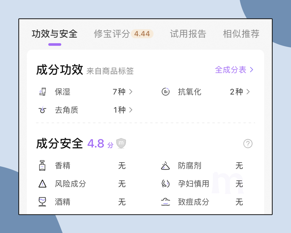Image resolution: width=291 pixels, height=233 pixels.
Task: Switch to the 修宝评分 tab
Action: tap(112, 34)
